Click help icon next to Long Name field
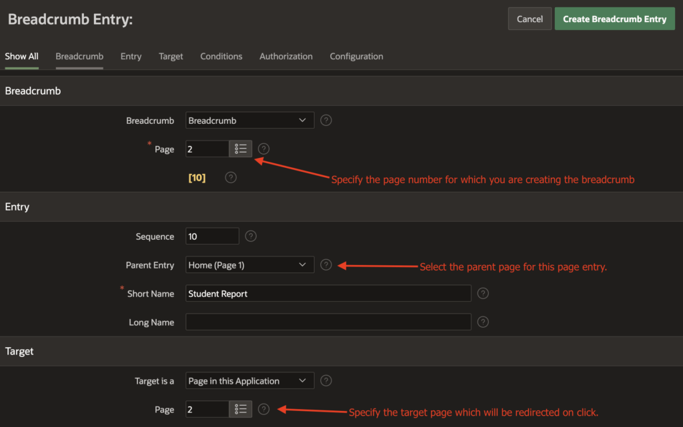 point(483,322)
